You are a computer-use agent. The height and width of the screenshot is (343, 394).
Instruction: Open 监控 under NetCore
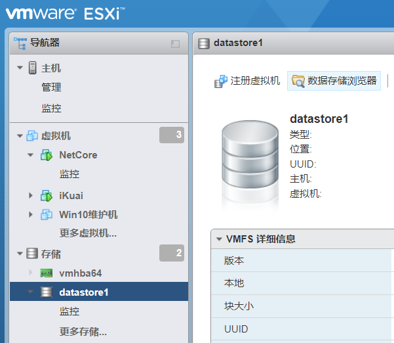[69, 174]
